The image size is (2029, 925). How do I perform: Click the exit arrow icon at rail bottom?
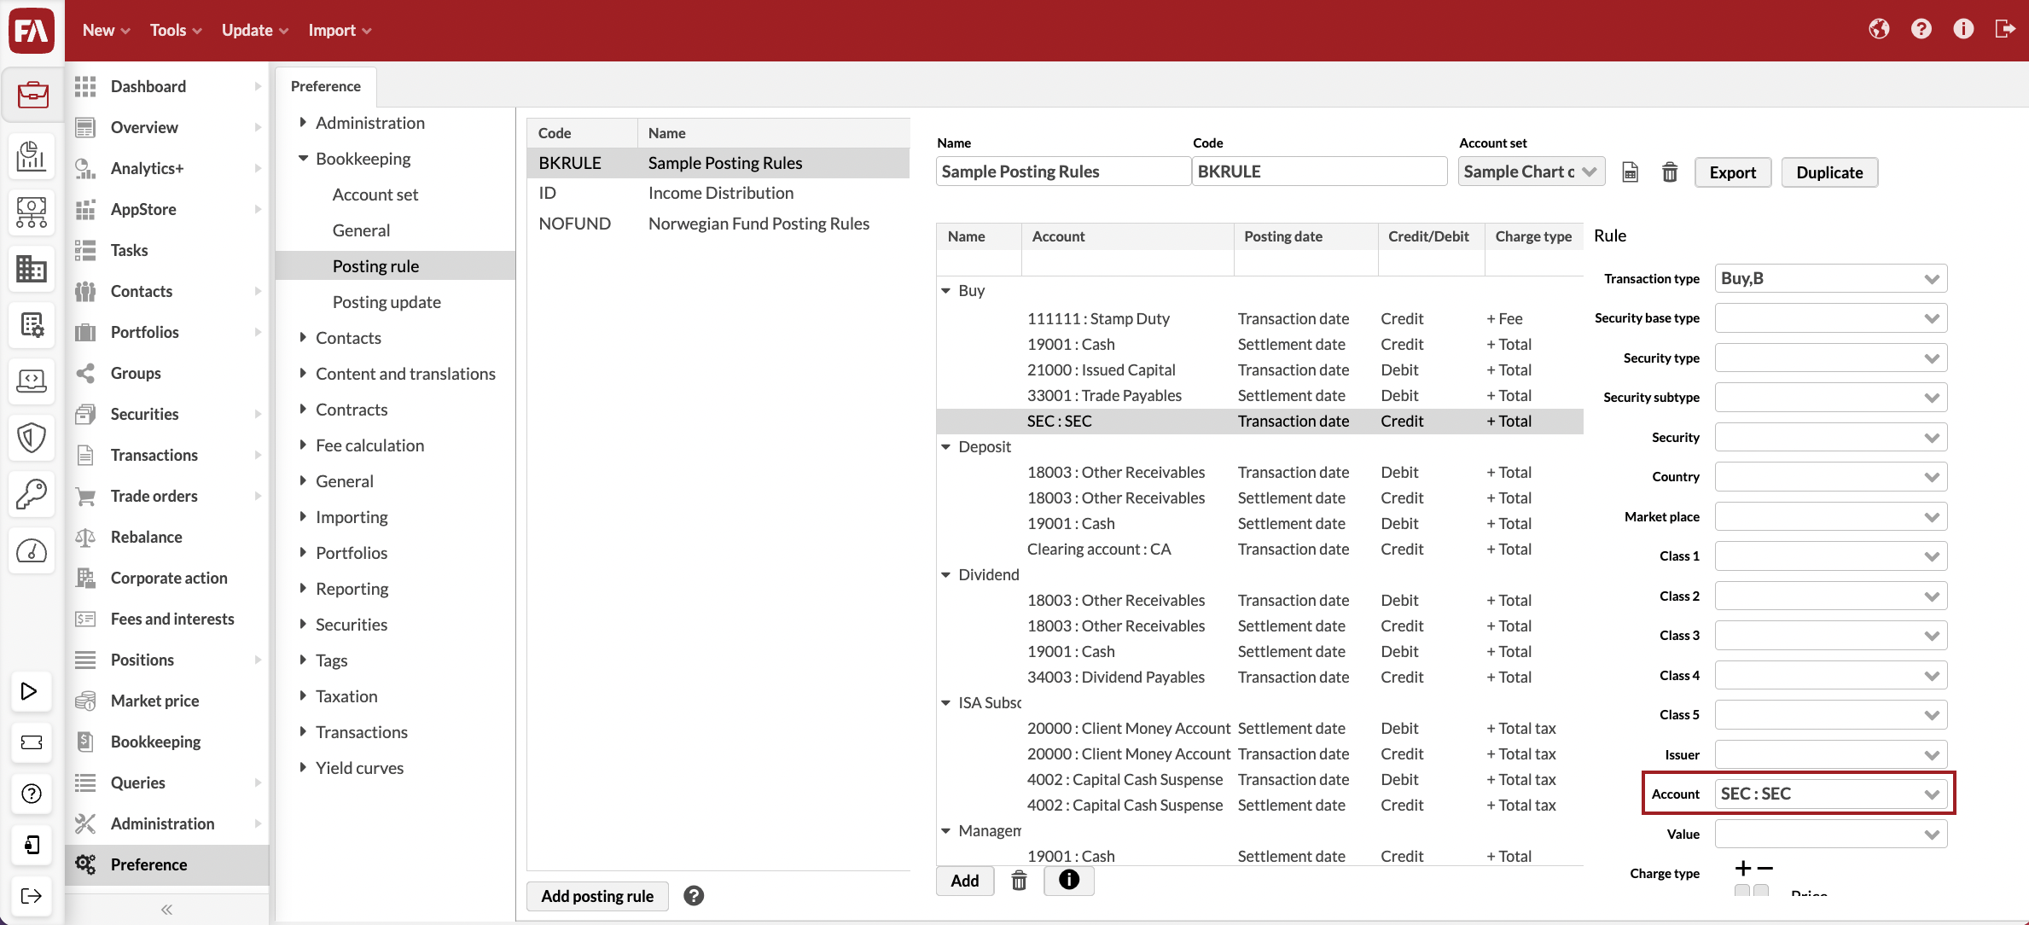click(x=31, y=896)
